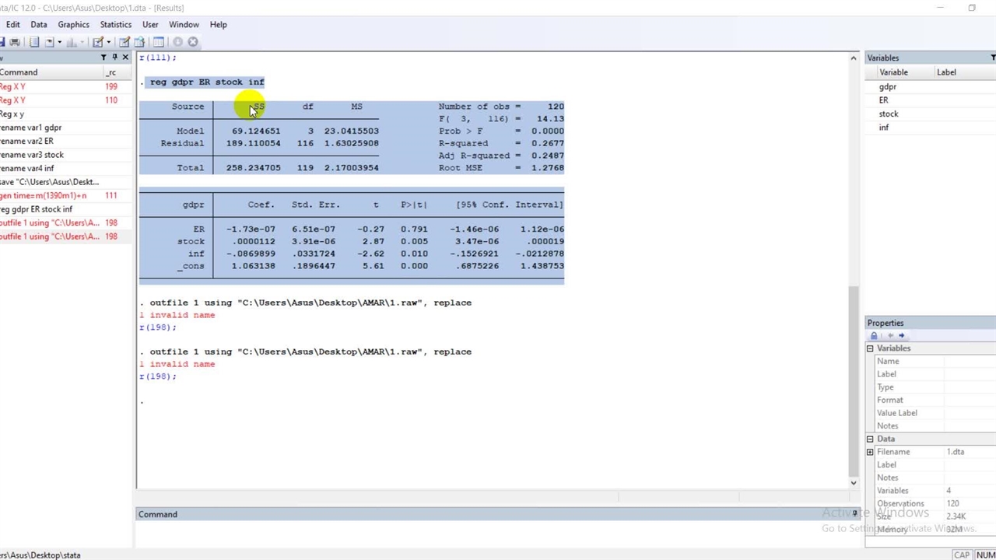
Task: Open the Variables Manager icon
Action: point(158,42)
